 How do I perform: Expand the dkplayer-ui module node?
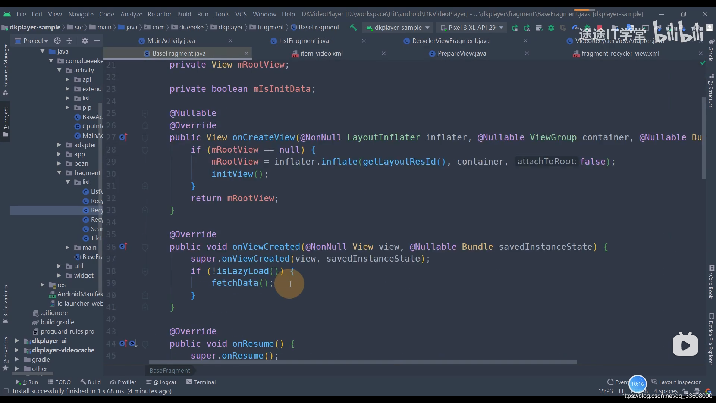[17, 341]
